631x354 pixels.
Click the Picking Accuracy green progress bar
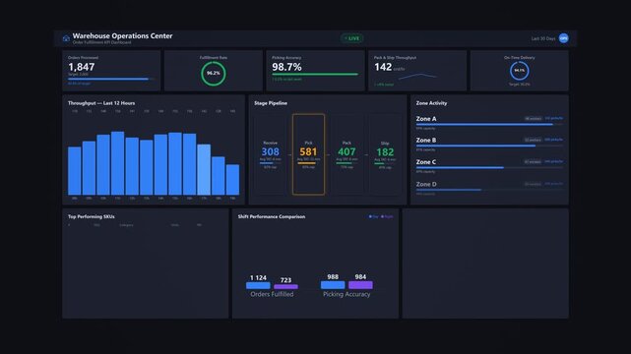click(x=315, y=75)
